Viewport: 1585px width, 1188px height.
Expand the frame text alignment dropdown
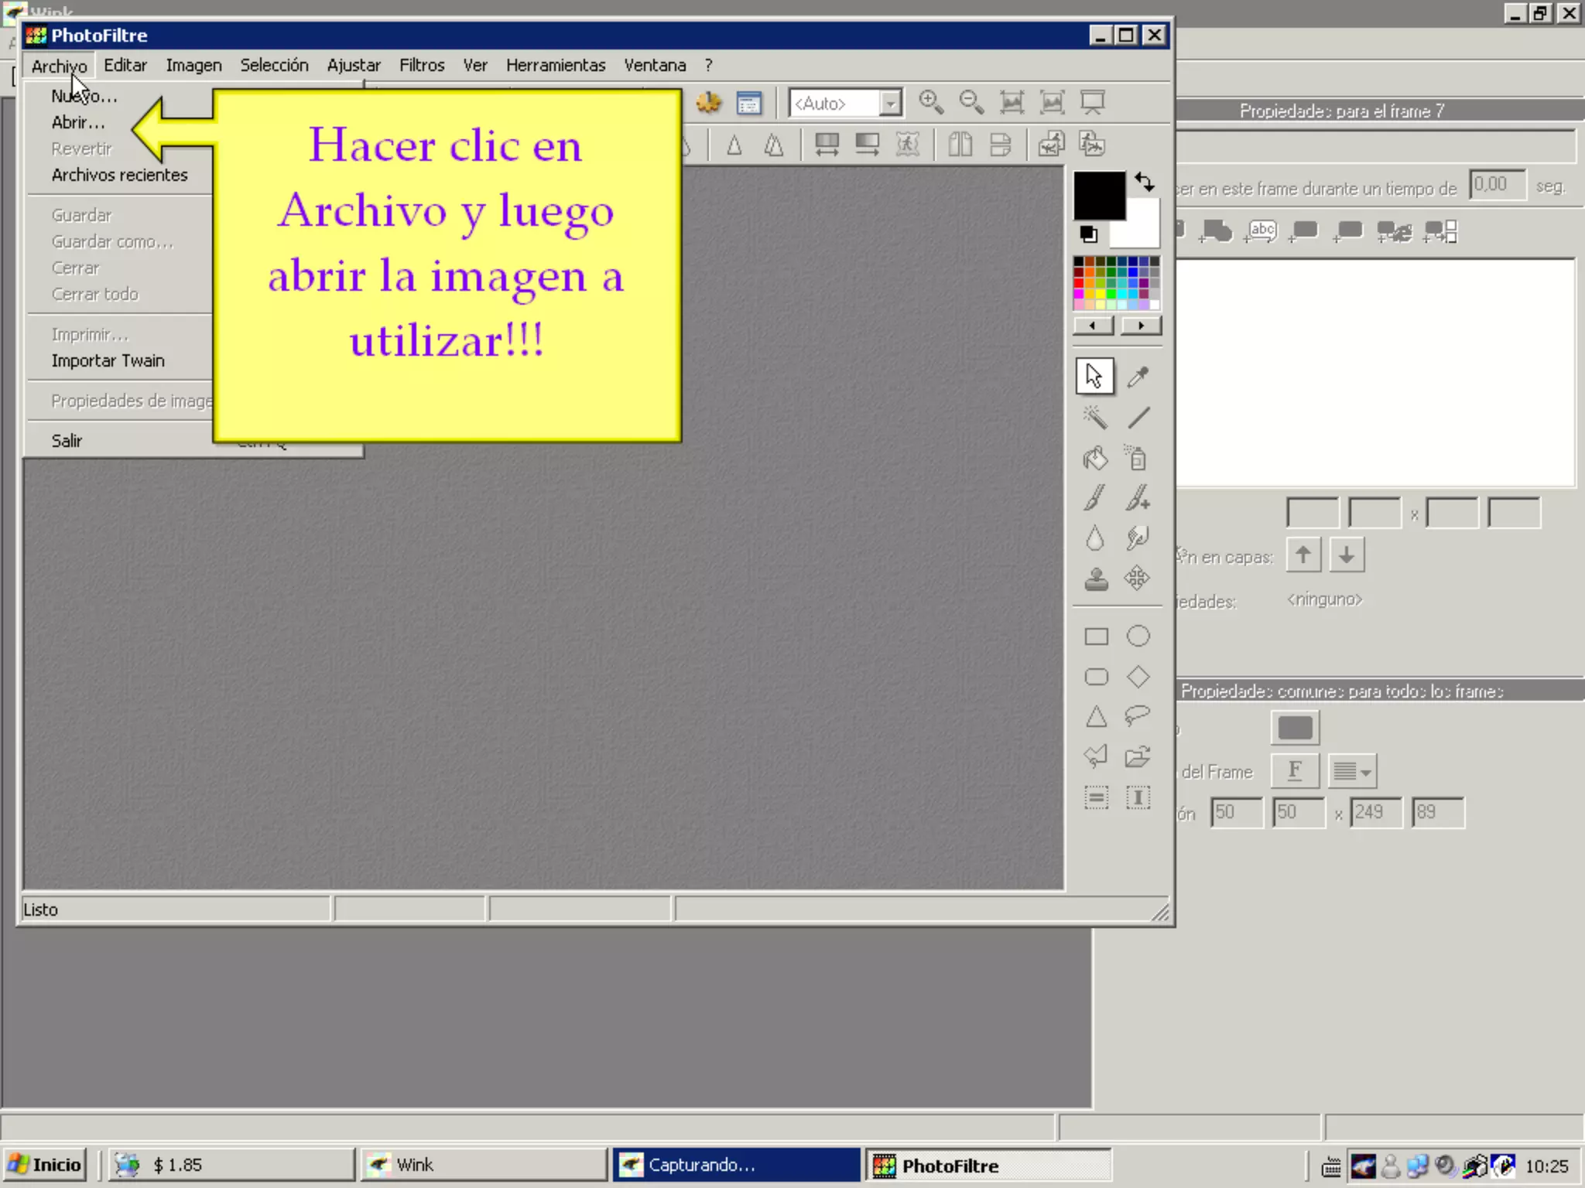(x=1353, y=771)
